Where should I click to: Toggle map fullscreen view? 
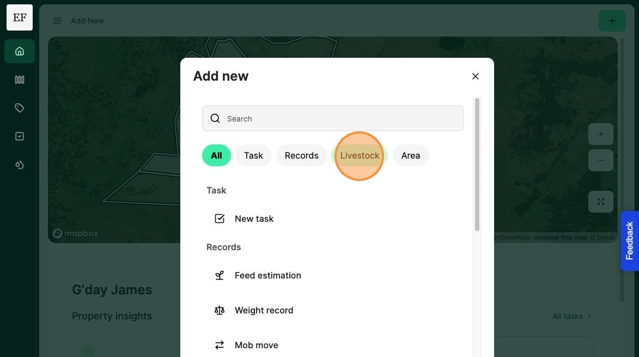(601, 202)
